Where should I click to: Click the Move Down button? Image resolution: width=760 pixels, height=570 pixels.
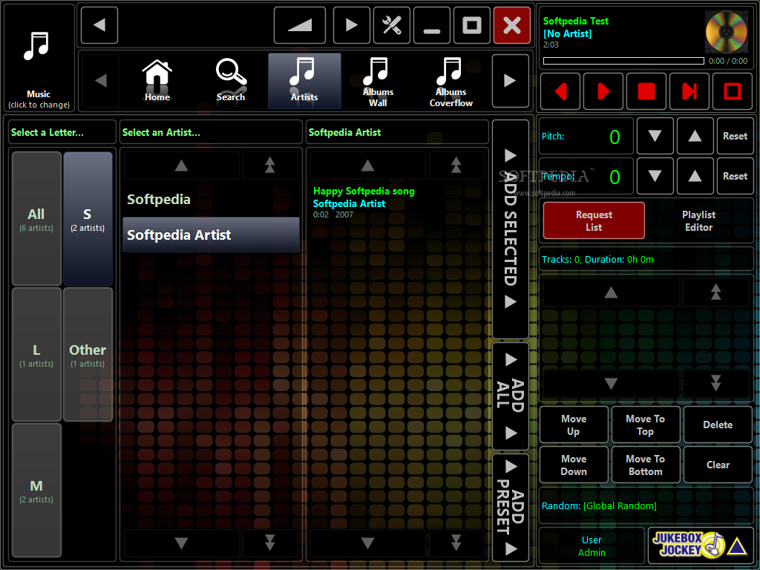pos(574,465)
